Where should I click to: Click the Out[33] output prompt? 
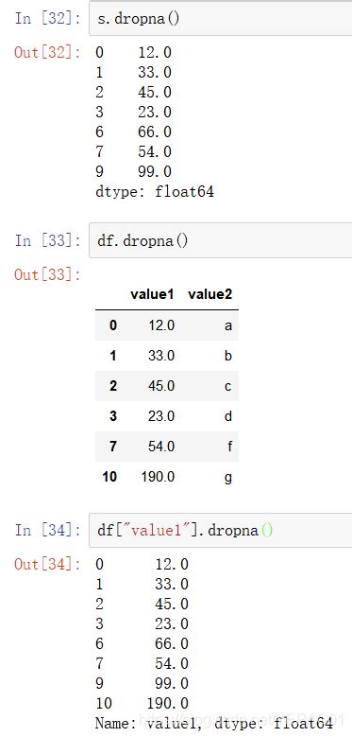coord(48,274)
